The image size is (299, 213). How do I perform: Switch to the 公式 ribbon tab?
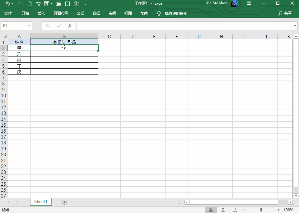(81, 13)
